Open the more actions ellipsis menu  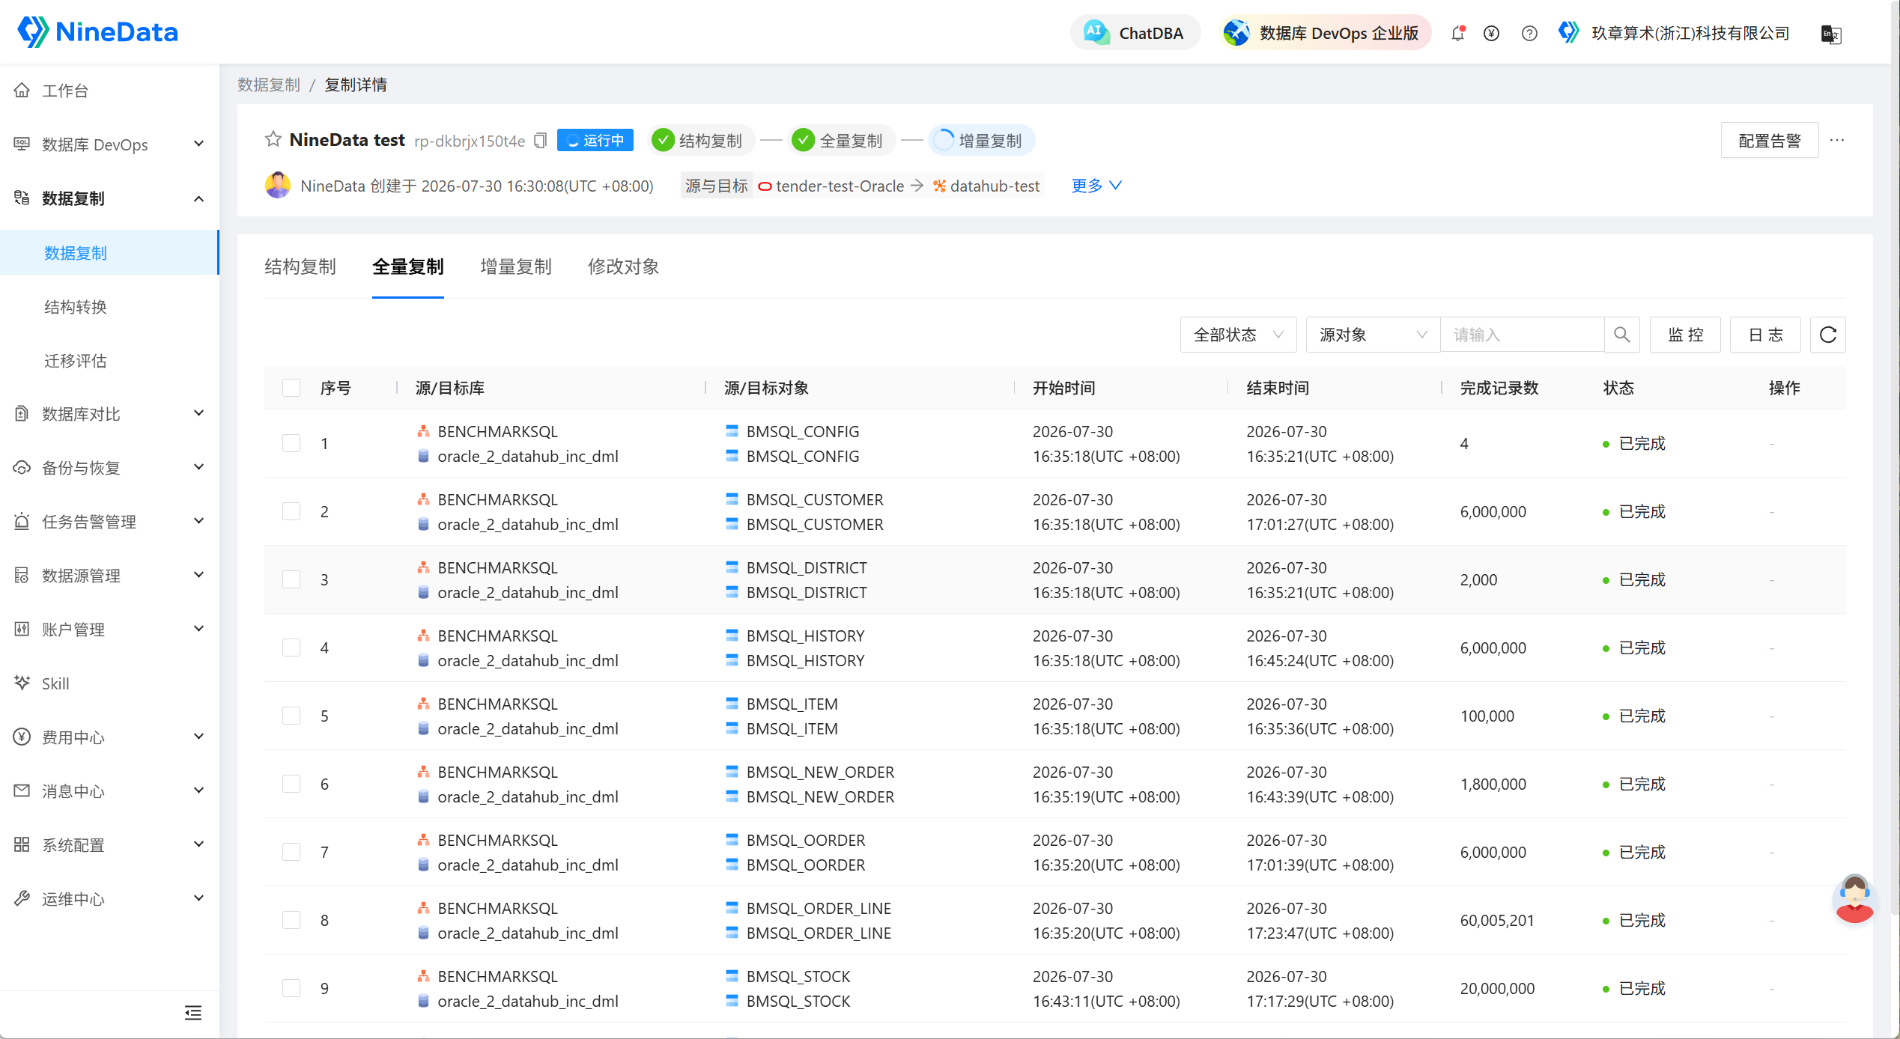pyautogui.click(x=1837, y=140)
